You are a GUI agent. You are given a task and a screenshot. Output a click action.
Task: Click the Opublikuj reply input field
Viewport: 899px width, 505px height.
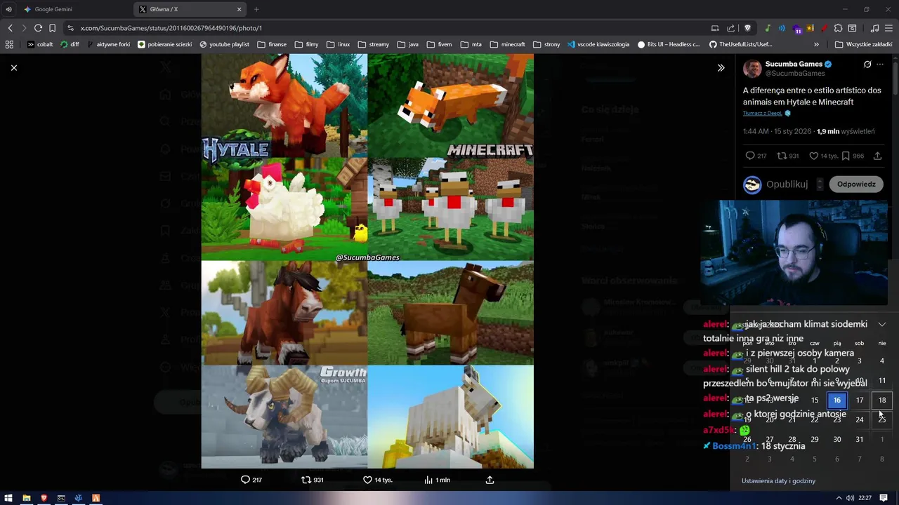[x=787, y=184]
